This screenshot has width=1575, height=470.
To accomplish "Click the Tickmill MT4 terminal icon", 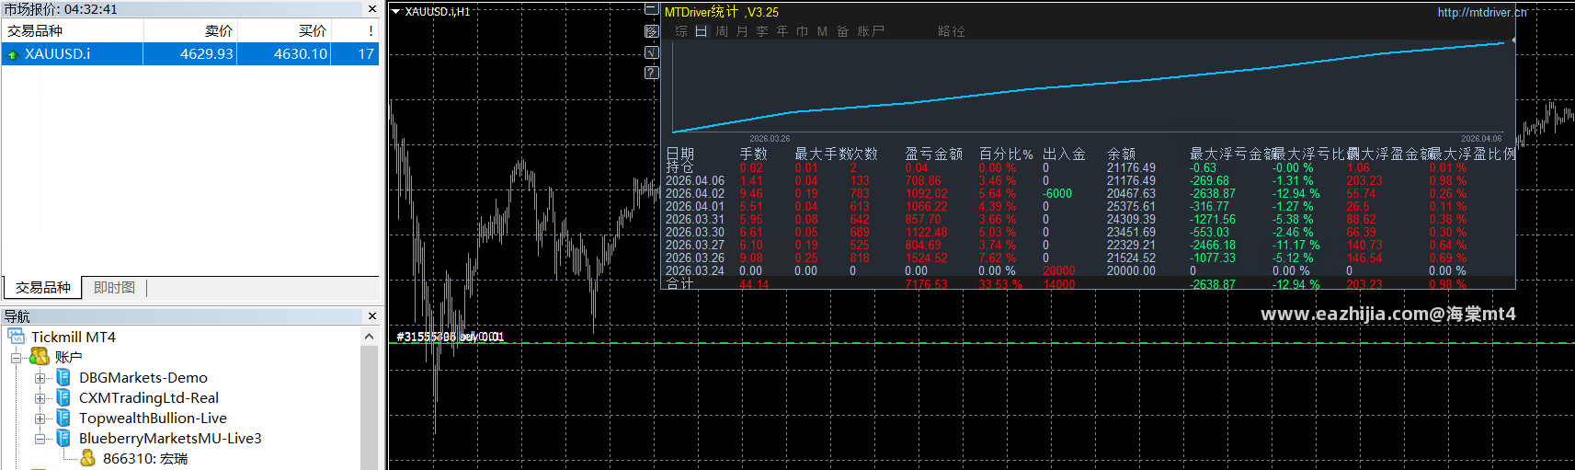I will click(16, 337).
